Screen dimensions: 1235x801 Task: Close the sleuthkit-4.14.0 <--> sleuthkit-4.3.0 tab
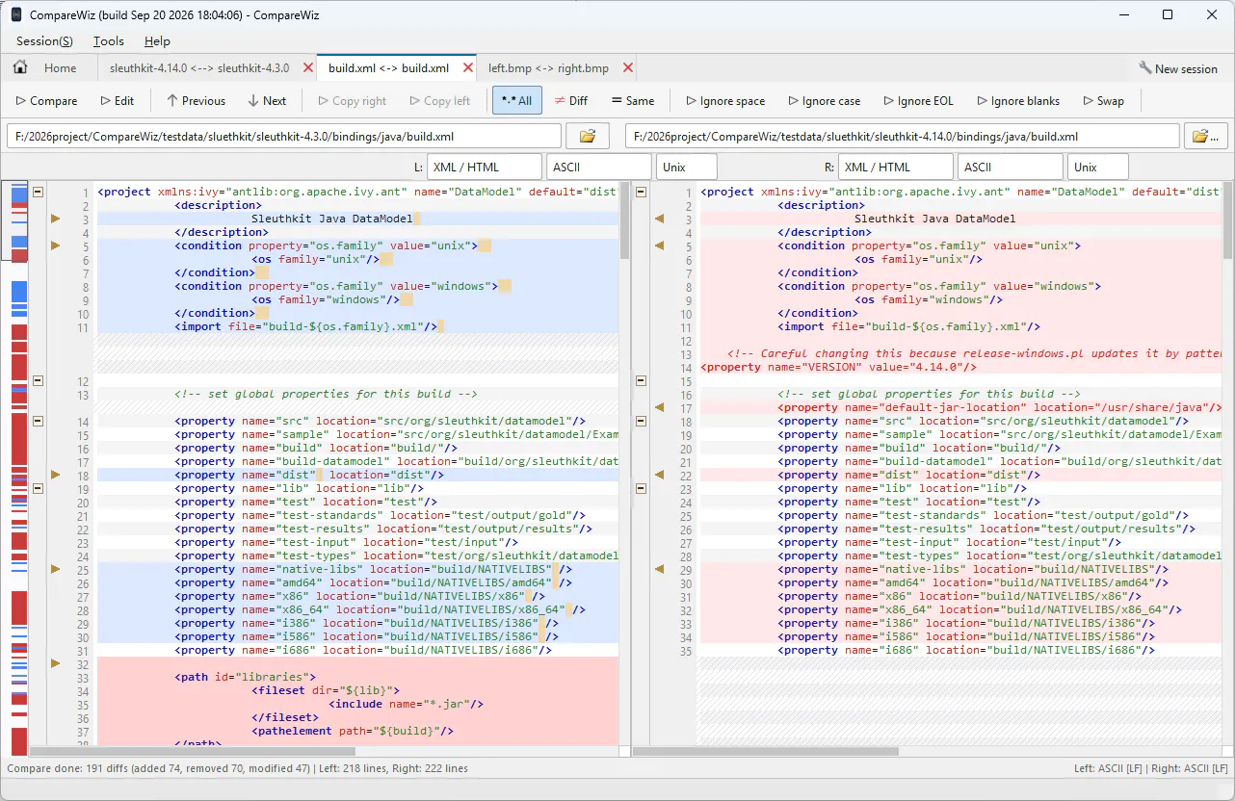tap(308, 68)
